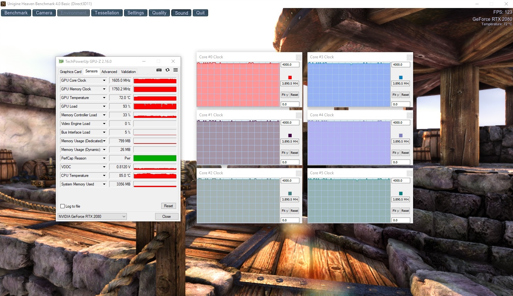Viewport: 513px width, 296px height.
Task: Click the Core #5 Clock teal swatch
Action: 401,193
